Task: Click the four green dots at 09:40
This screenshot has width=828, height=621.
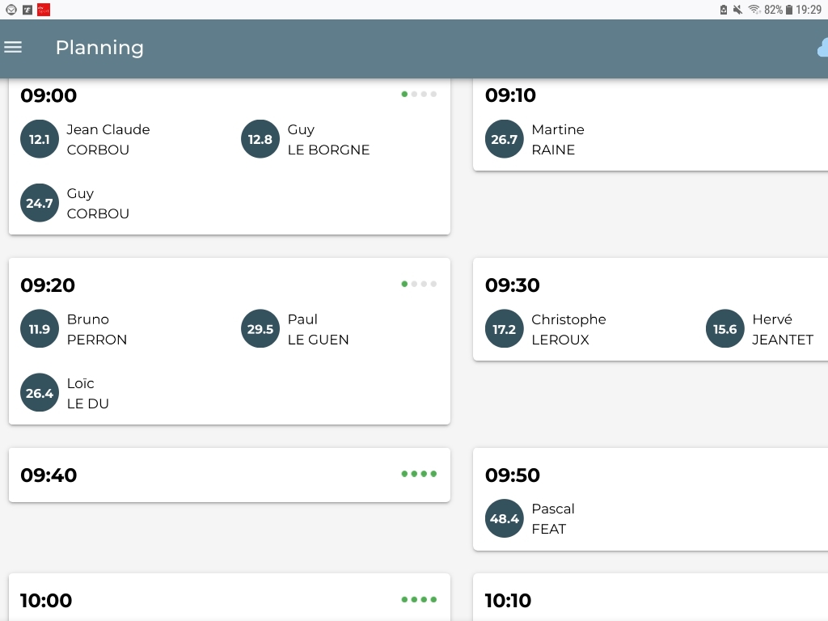Action: tap(419, 474)
